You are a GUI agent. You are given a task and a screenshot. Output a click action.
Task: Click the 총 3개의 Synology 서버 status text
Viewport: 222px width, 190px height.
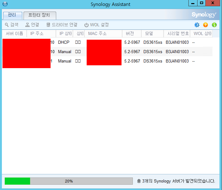click(176, 181)
